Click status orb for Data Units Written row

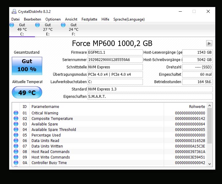coord(16,146)
